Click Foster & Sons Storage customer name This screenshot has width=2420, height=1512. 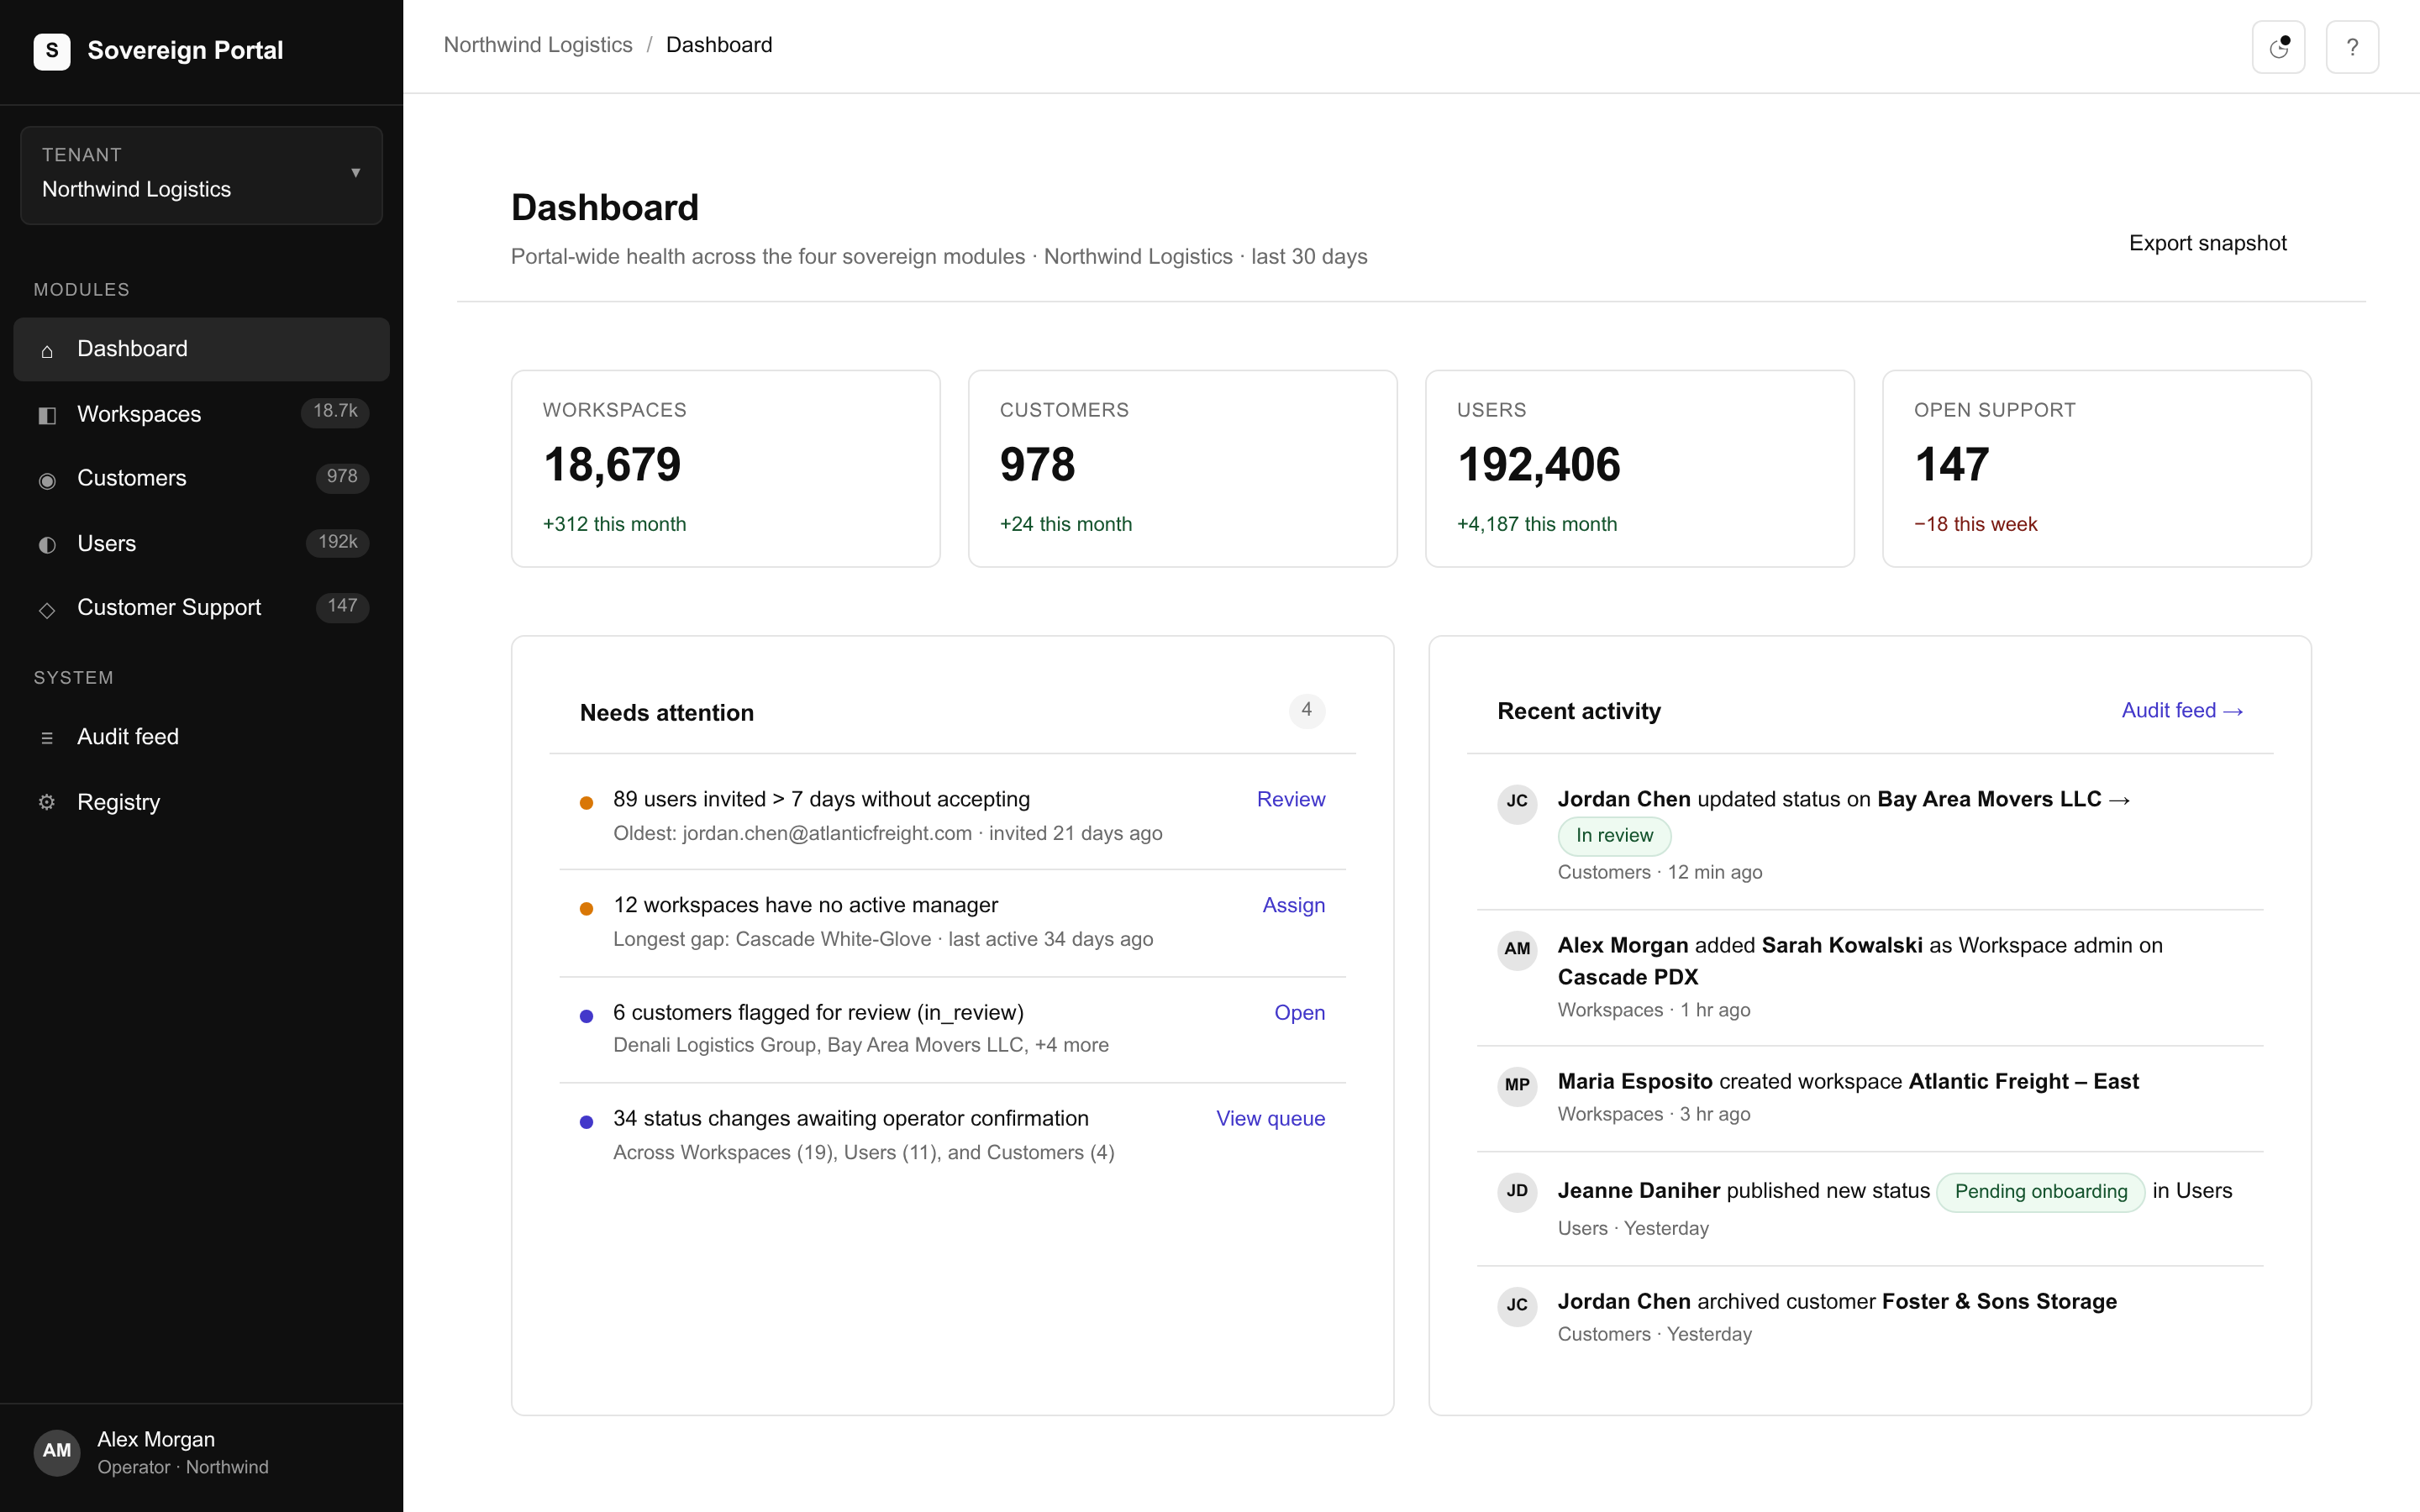coord(1998,1301)
